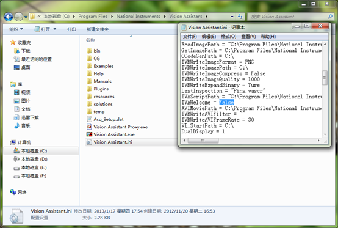This screenshot has height=228, width=338.
Task: Expand the arrow after Program Files breadcrumb
Action: tap(112, 17)
